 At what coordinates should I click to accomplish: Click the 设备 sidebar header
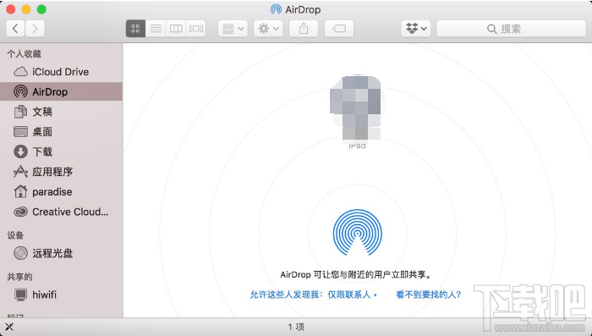[x=15, y=235]
